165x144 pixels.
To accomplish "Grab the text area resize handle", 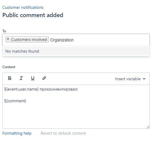I will (148, 127).
